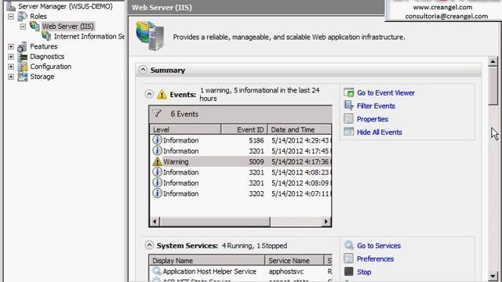Open events Properties link
This screenshot has width=502, height=282.
tap(373, 119)
